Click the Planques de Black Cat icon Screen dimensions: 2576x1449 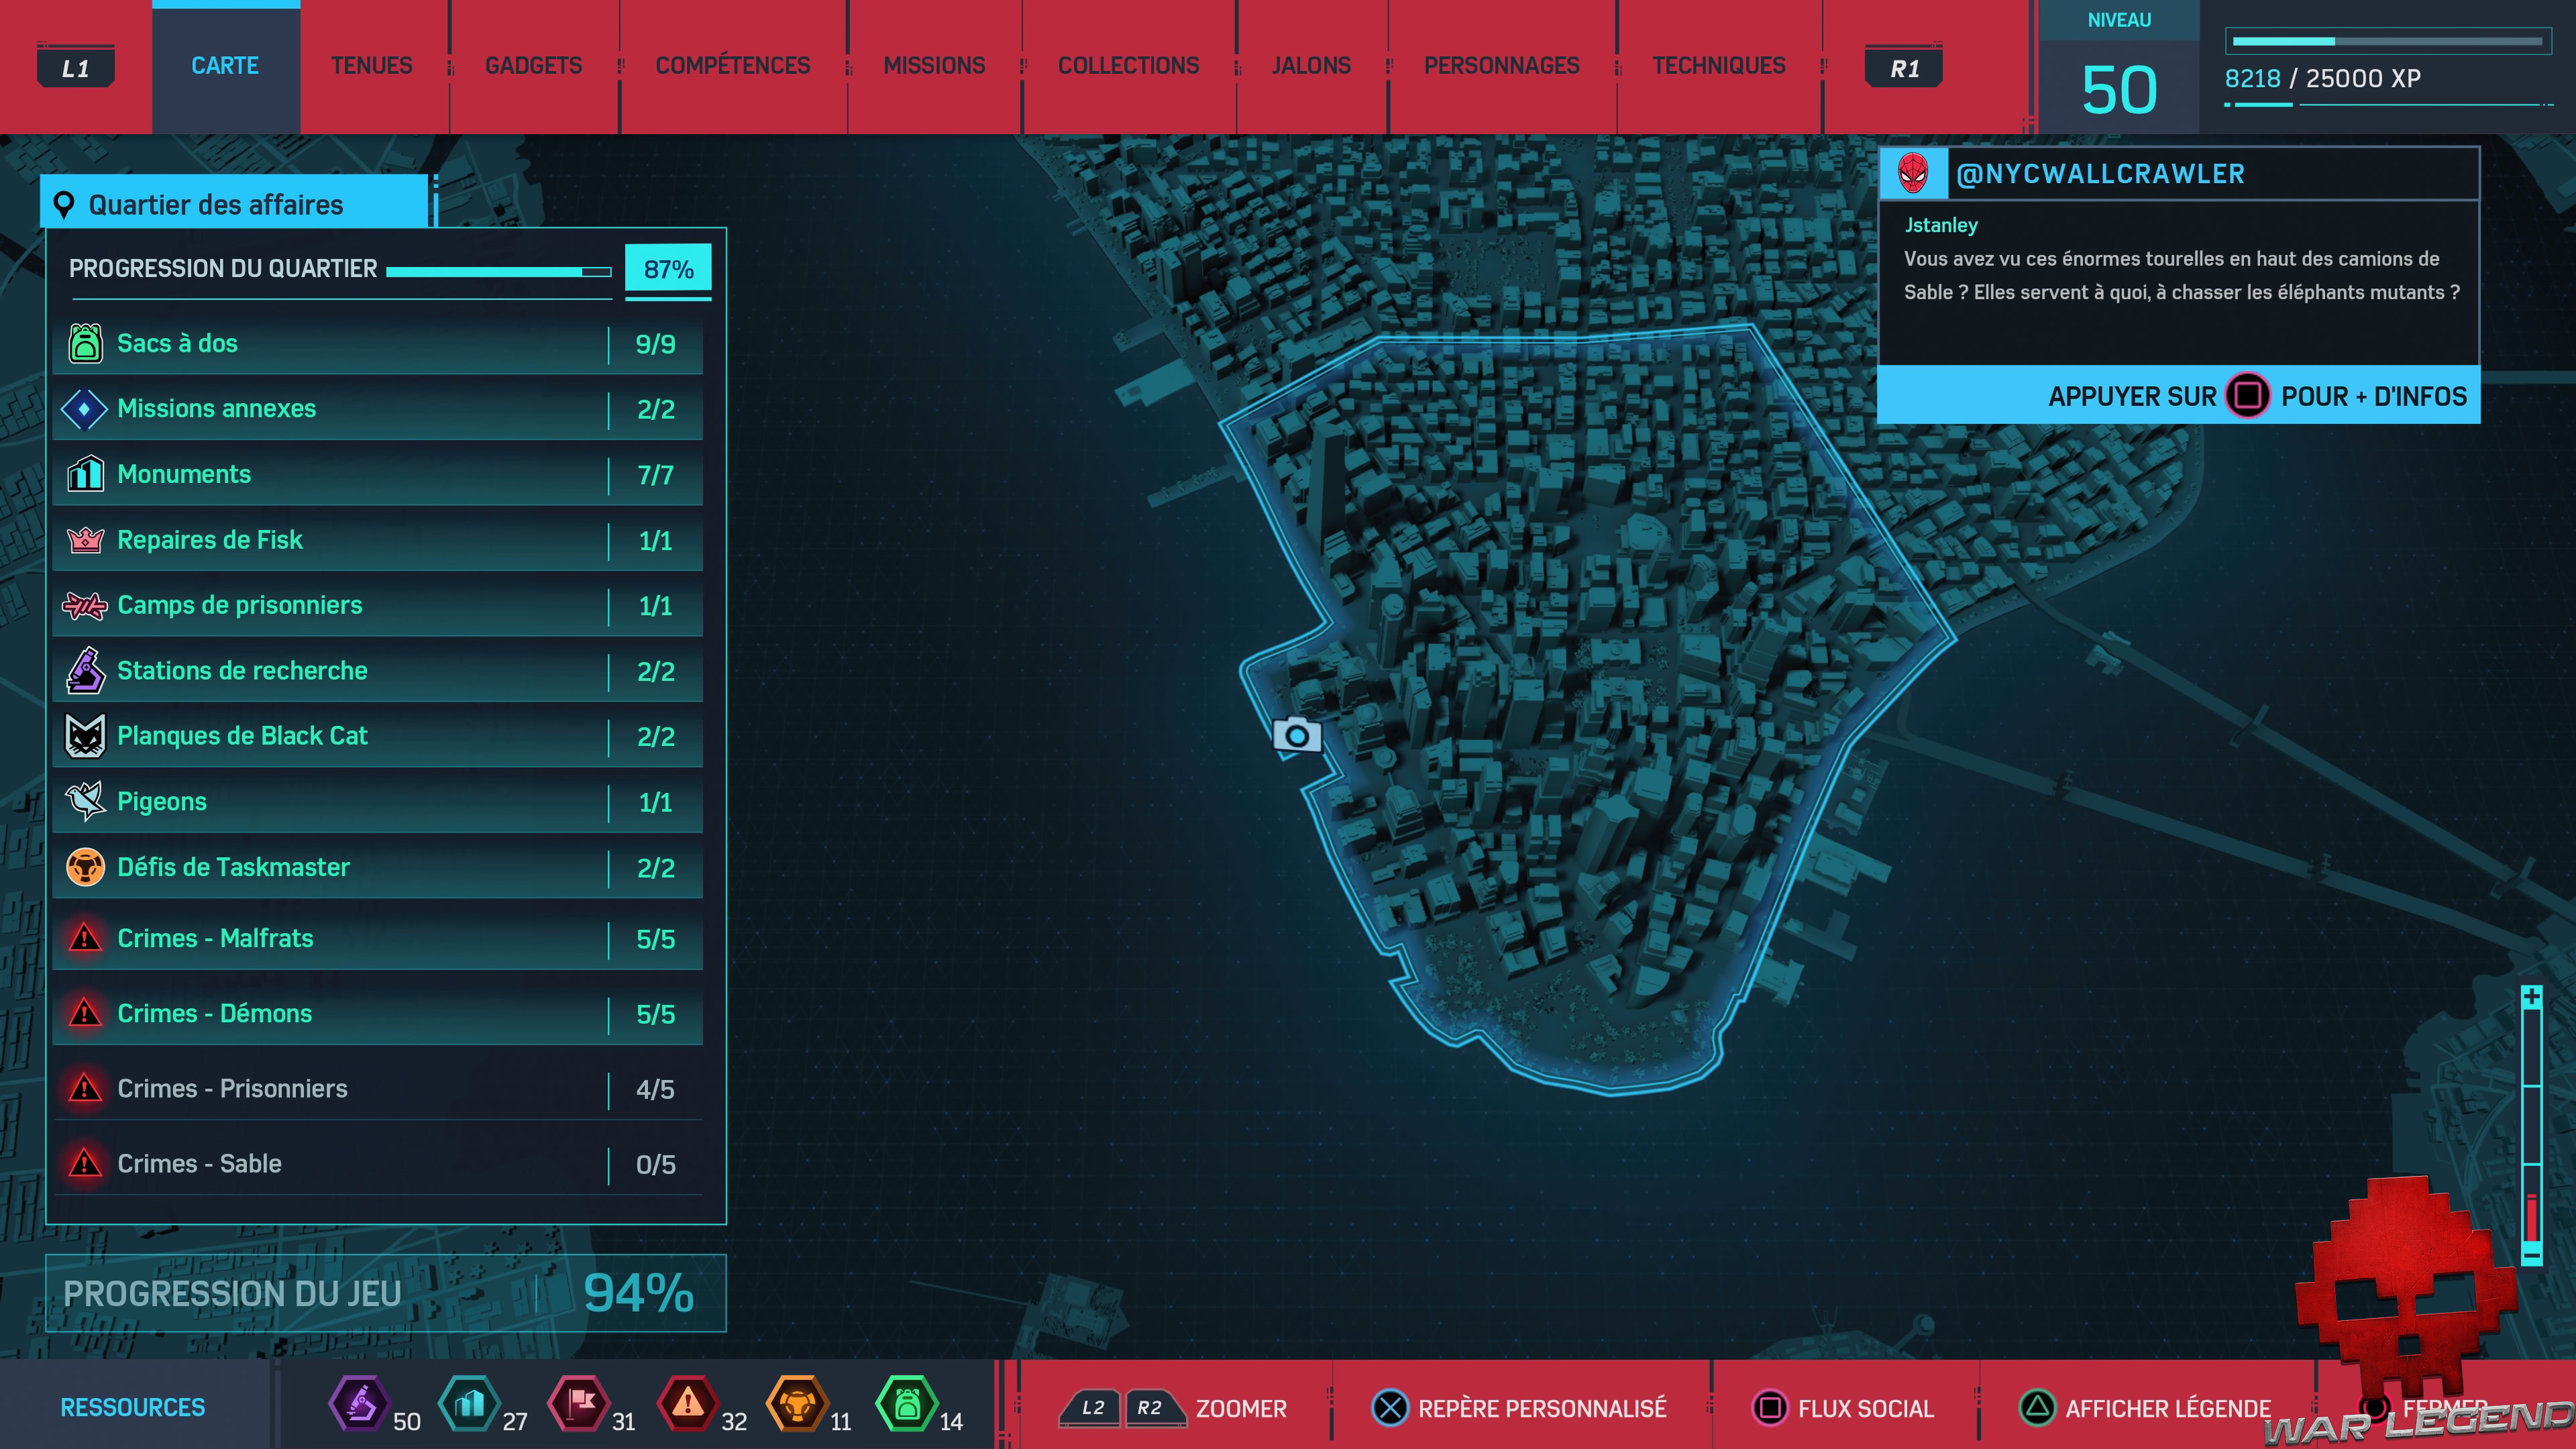[x=85, y=736]
